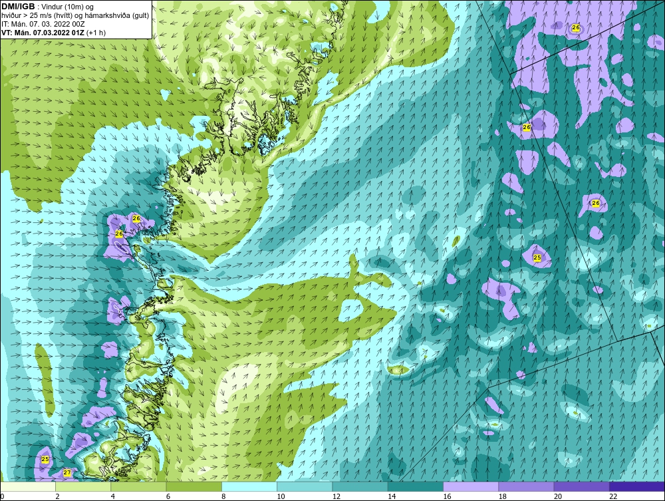Select the dark indigo swatch above 22 m/s

tap(637, 486)
